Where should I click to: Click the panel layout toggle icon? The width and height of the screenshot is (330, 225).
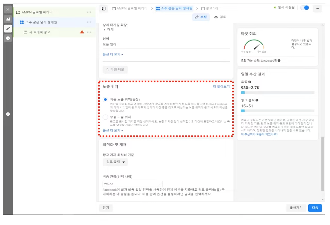pos(104,9)
